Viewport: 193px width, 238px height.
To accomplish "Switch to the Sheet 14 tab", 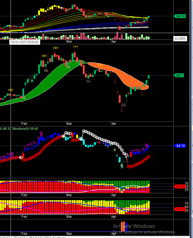I will tap(35, 237).
